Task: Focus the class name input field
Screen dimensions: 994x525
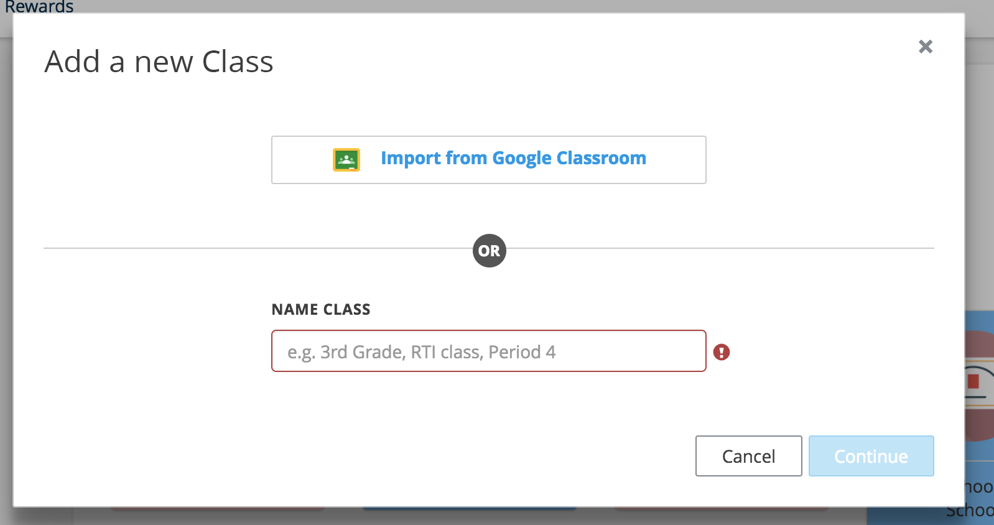Action: coord(488,351)
